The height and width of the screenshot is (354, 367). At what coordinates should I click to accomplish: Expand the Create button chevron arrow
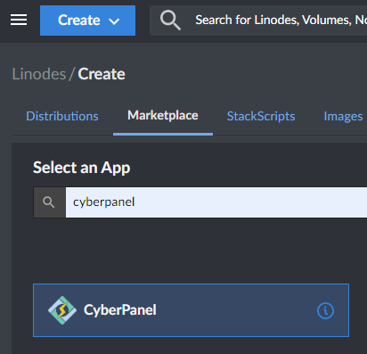[x=114, y=21]
